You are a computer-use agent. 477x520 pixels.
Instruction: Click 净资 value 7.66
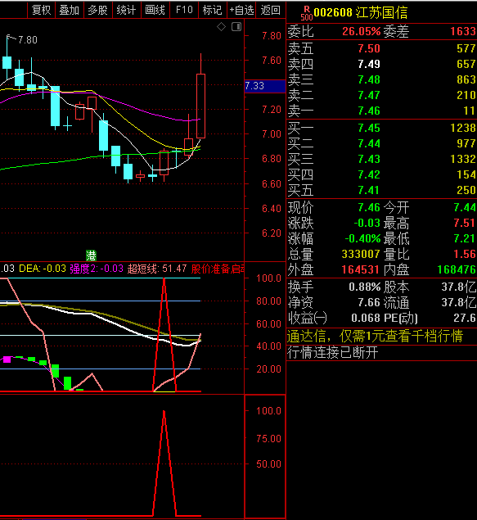tap(369, 302)
